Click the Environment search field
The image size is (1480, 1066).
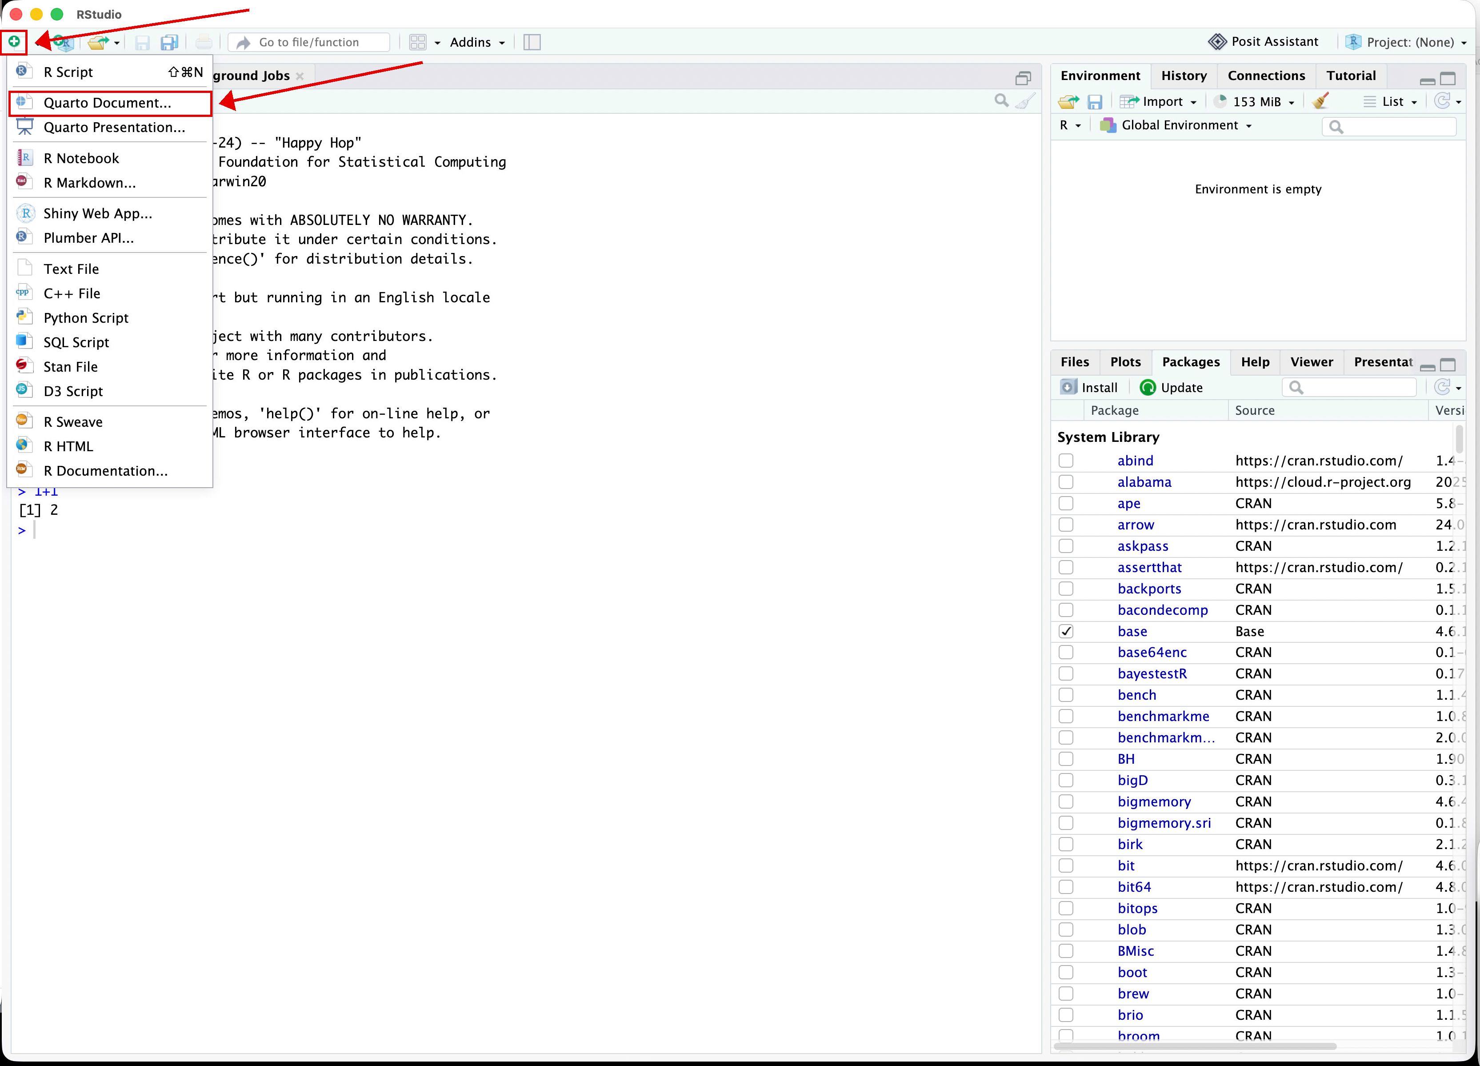point(1389,126)
